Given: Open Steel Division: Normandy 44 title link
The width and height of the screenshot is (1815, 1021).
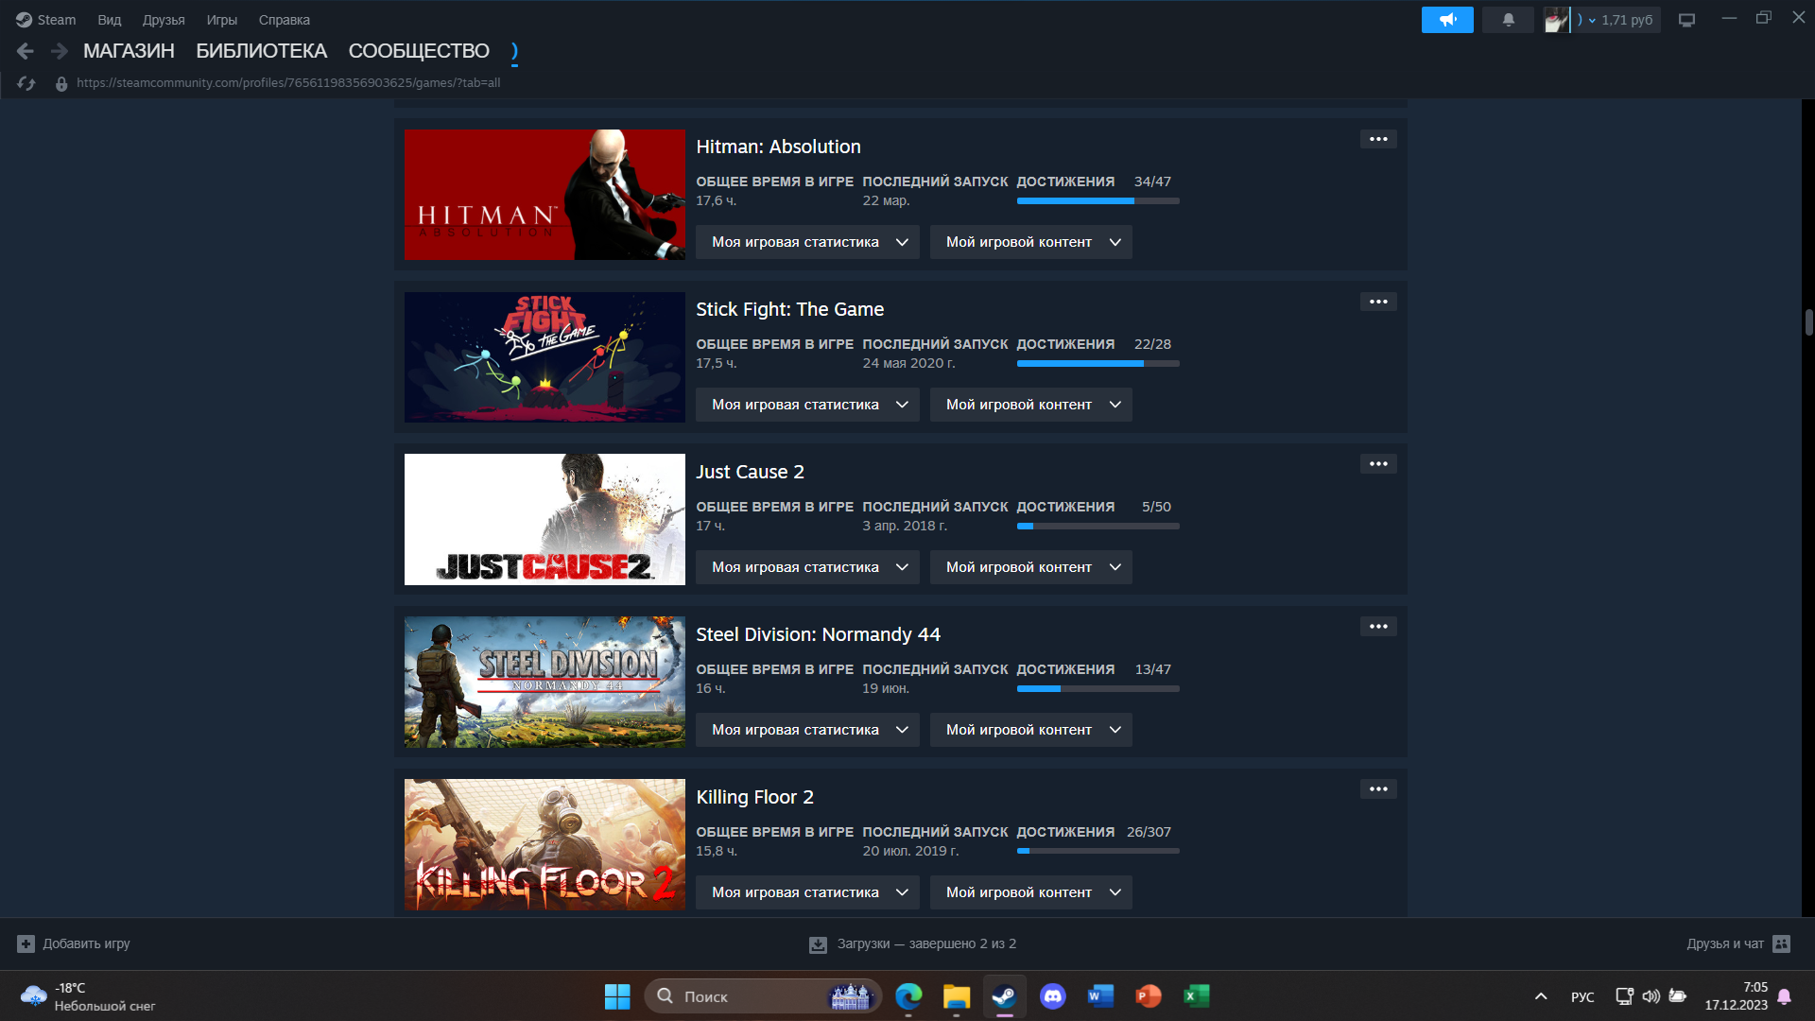Looking at the screenshot, I should pos(818,634).
